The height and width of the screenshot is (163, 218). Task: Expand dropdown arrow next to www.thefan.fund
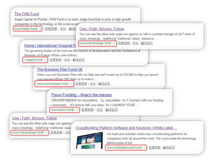click(x=40, y=29)
